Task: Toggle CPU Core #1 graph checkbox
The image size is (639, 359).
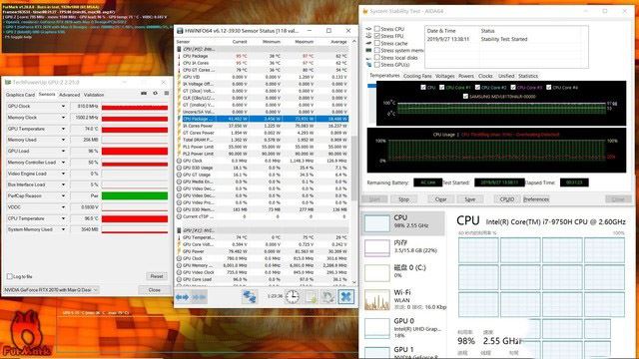Action: [x=441, y=87]
